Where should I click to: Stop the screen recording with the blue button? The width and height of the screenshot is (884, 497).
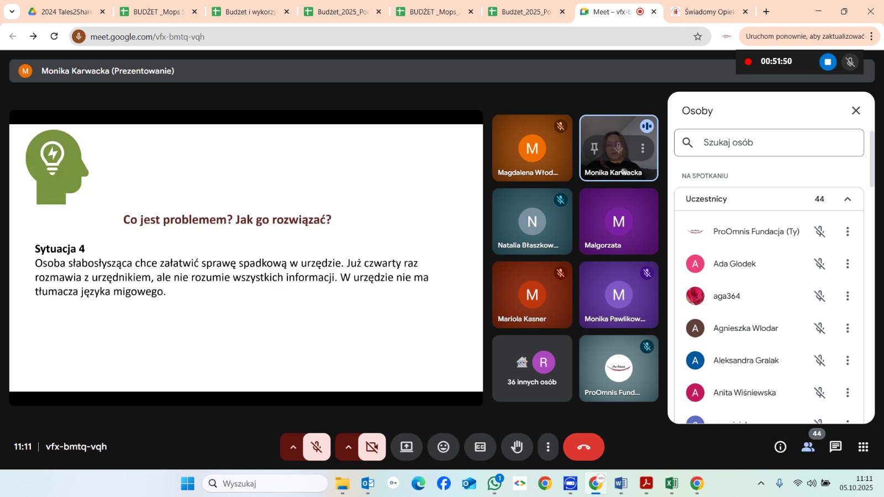(827, 62)
